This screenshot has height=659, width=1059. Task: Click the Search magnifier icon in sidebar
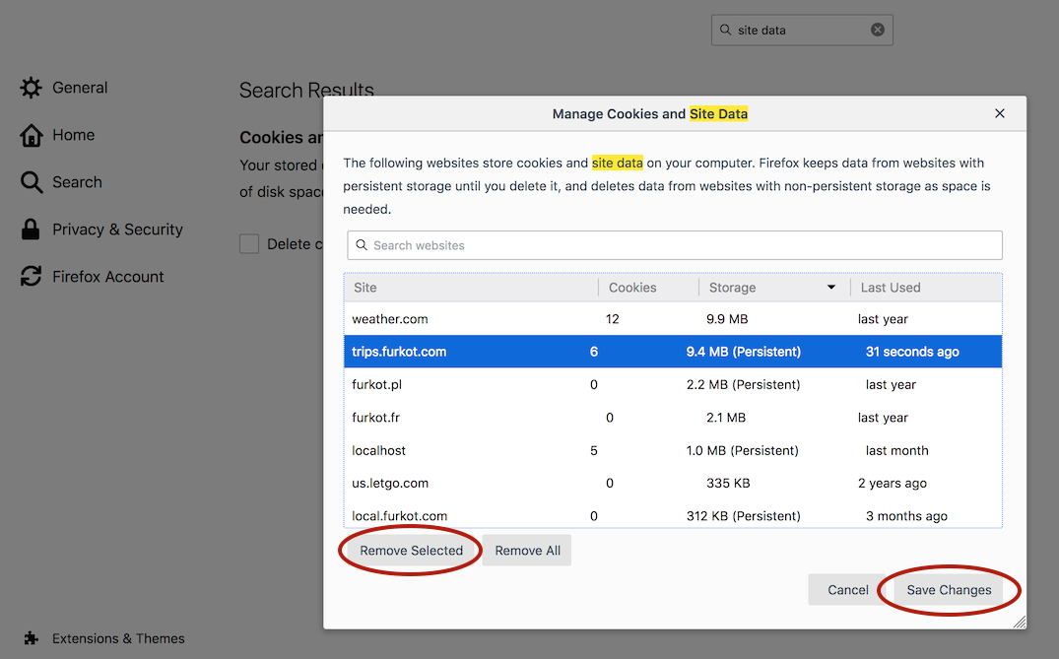point(32,182)
